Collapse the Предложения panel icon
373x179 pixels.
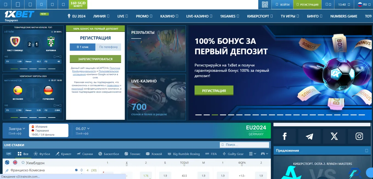point(367,151)
